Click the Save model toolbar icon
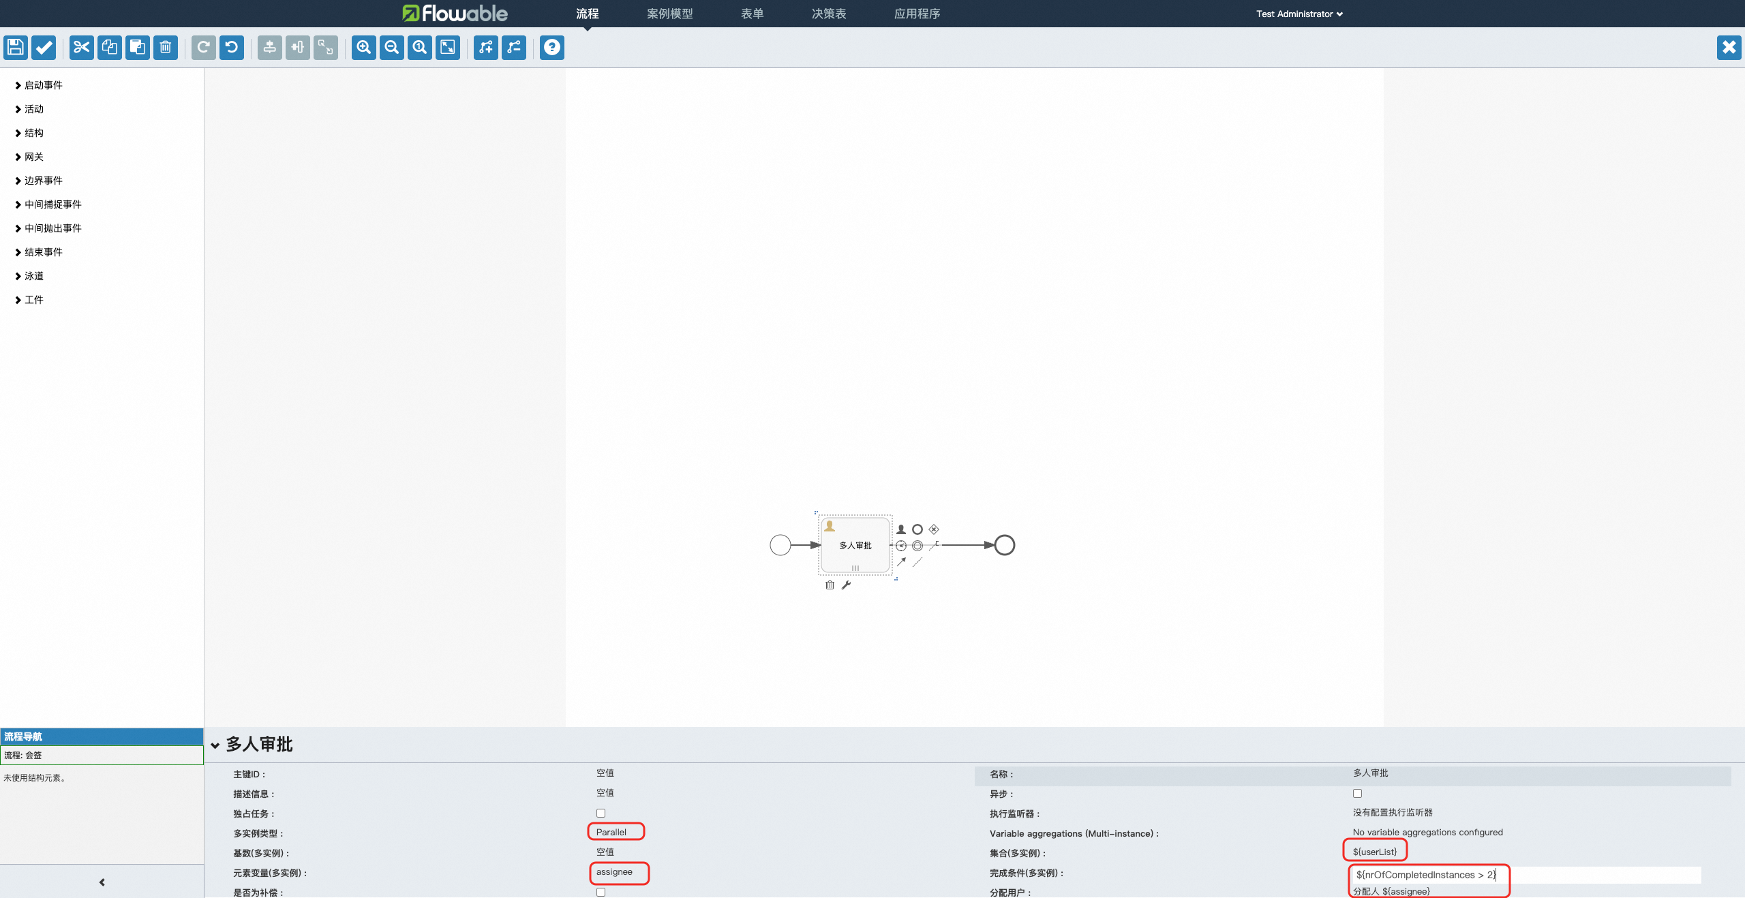Screen dimensions: 1745x898 (16, 47)
